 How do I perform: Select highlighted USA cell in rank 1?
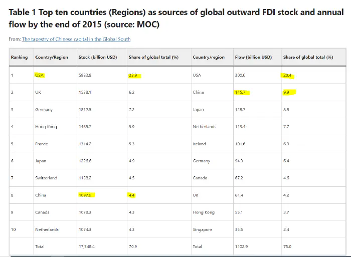pyautogui.click(x=40, y=75)
